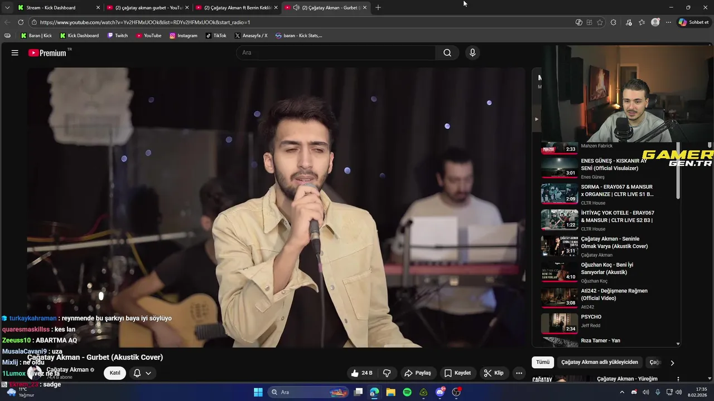This screenshot has width=714, height=401.
Task: Join the channel with Katıl button
Action: click(x=115, y=373)
